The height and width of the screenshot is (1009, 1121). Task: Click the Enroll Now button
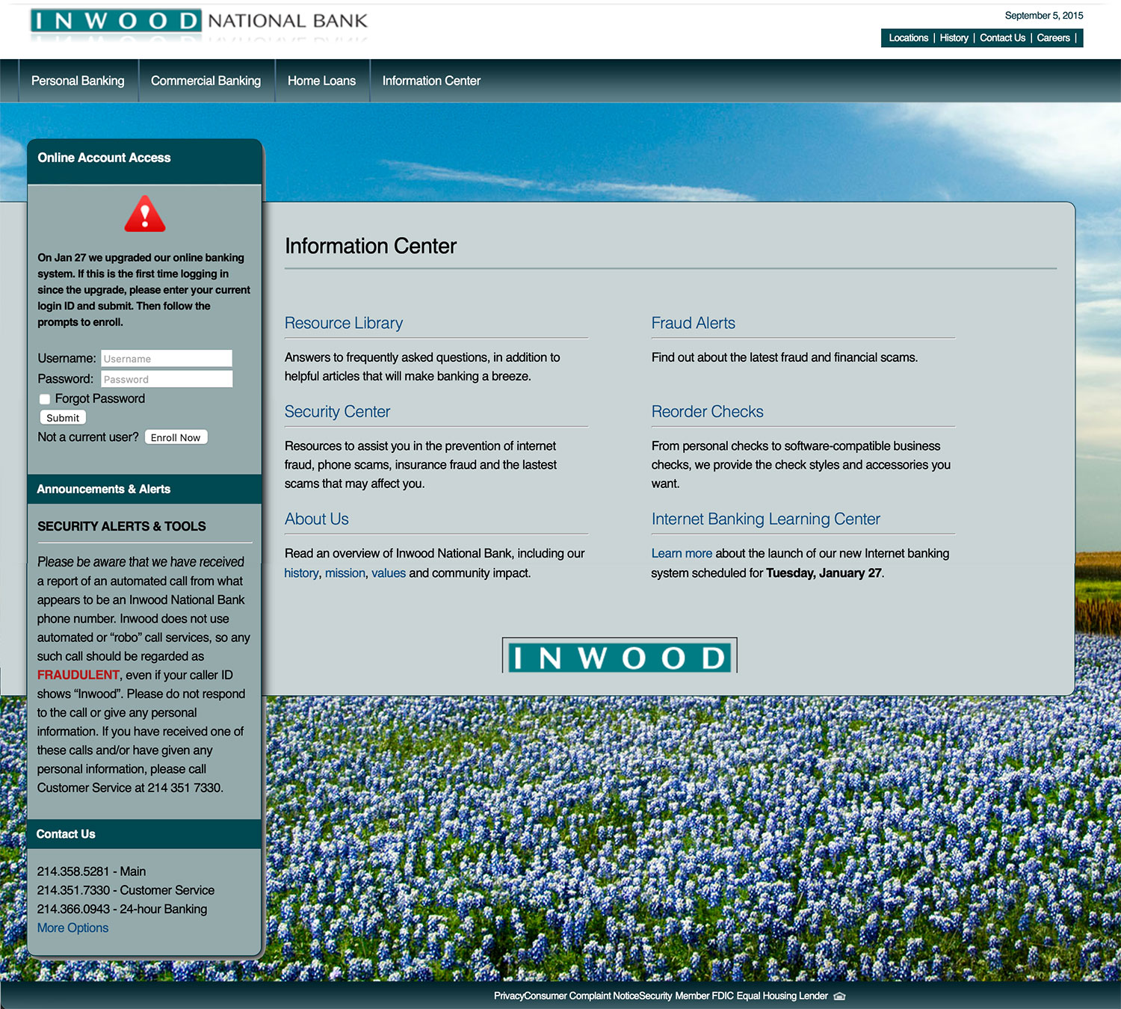tap(176, 437)
